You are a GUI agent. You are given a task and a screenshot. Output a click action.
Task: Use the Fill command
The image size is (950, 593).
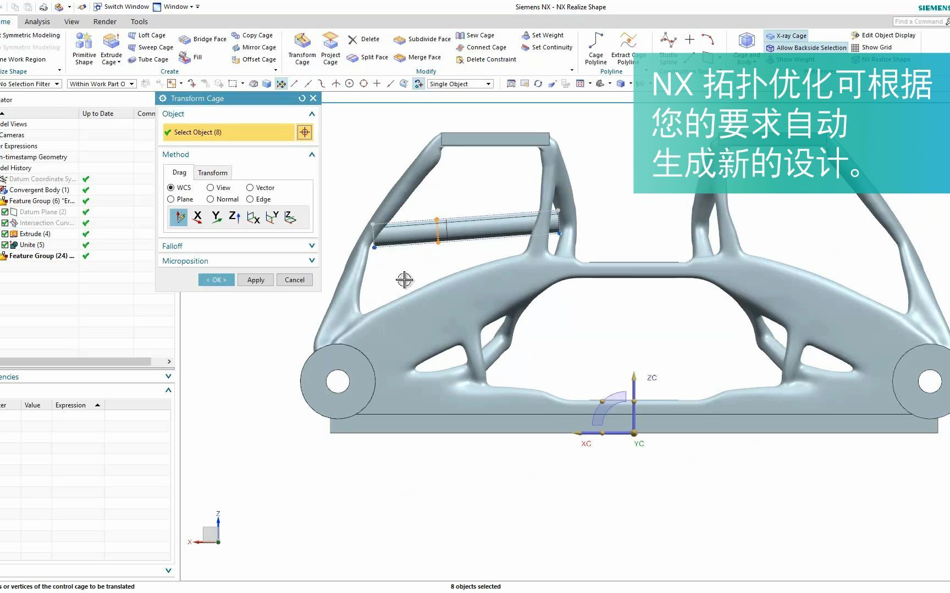pos(190,57)
